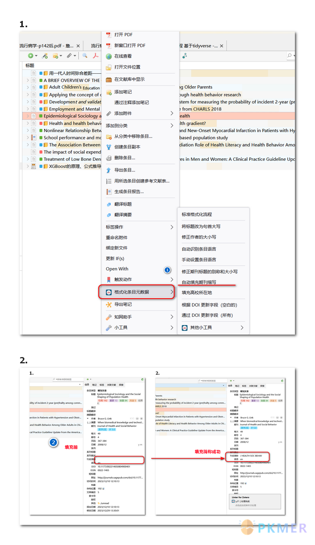Click the linter icon for 格式化条目元数据

pos(108,292)
